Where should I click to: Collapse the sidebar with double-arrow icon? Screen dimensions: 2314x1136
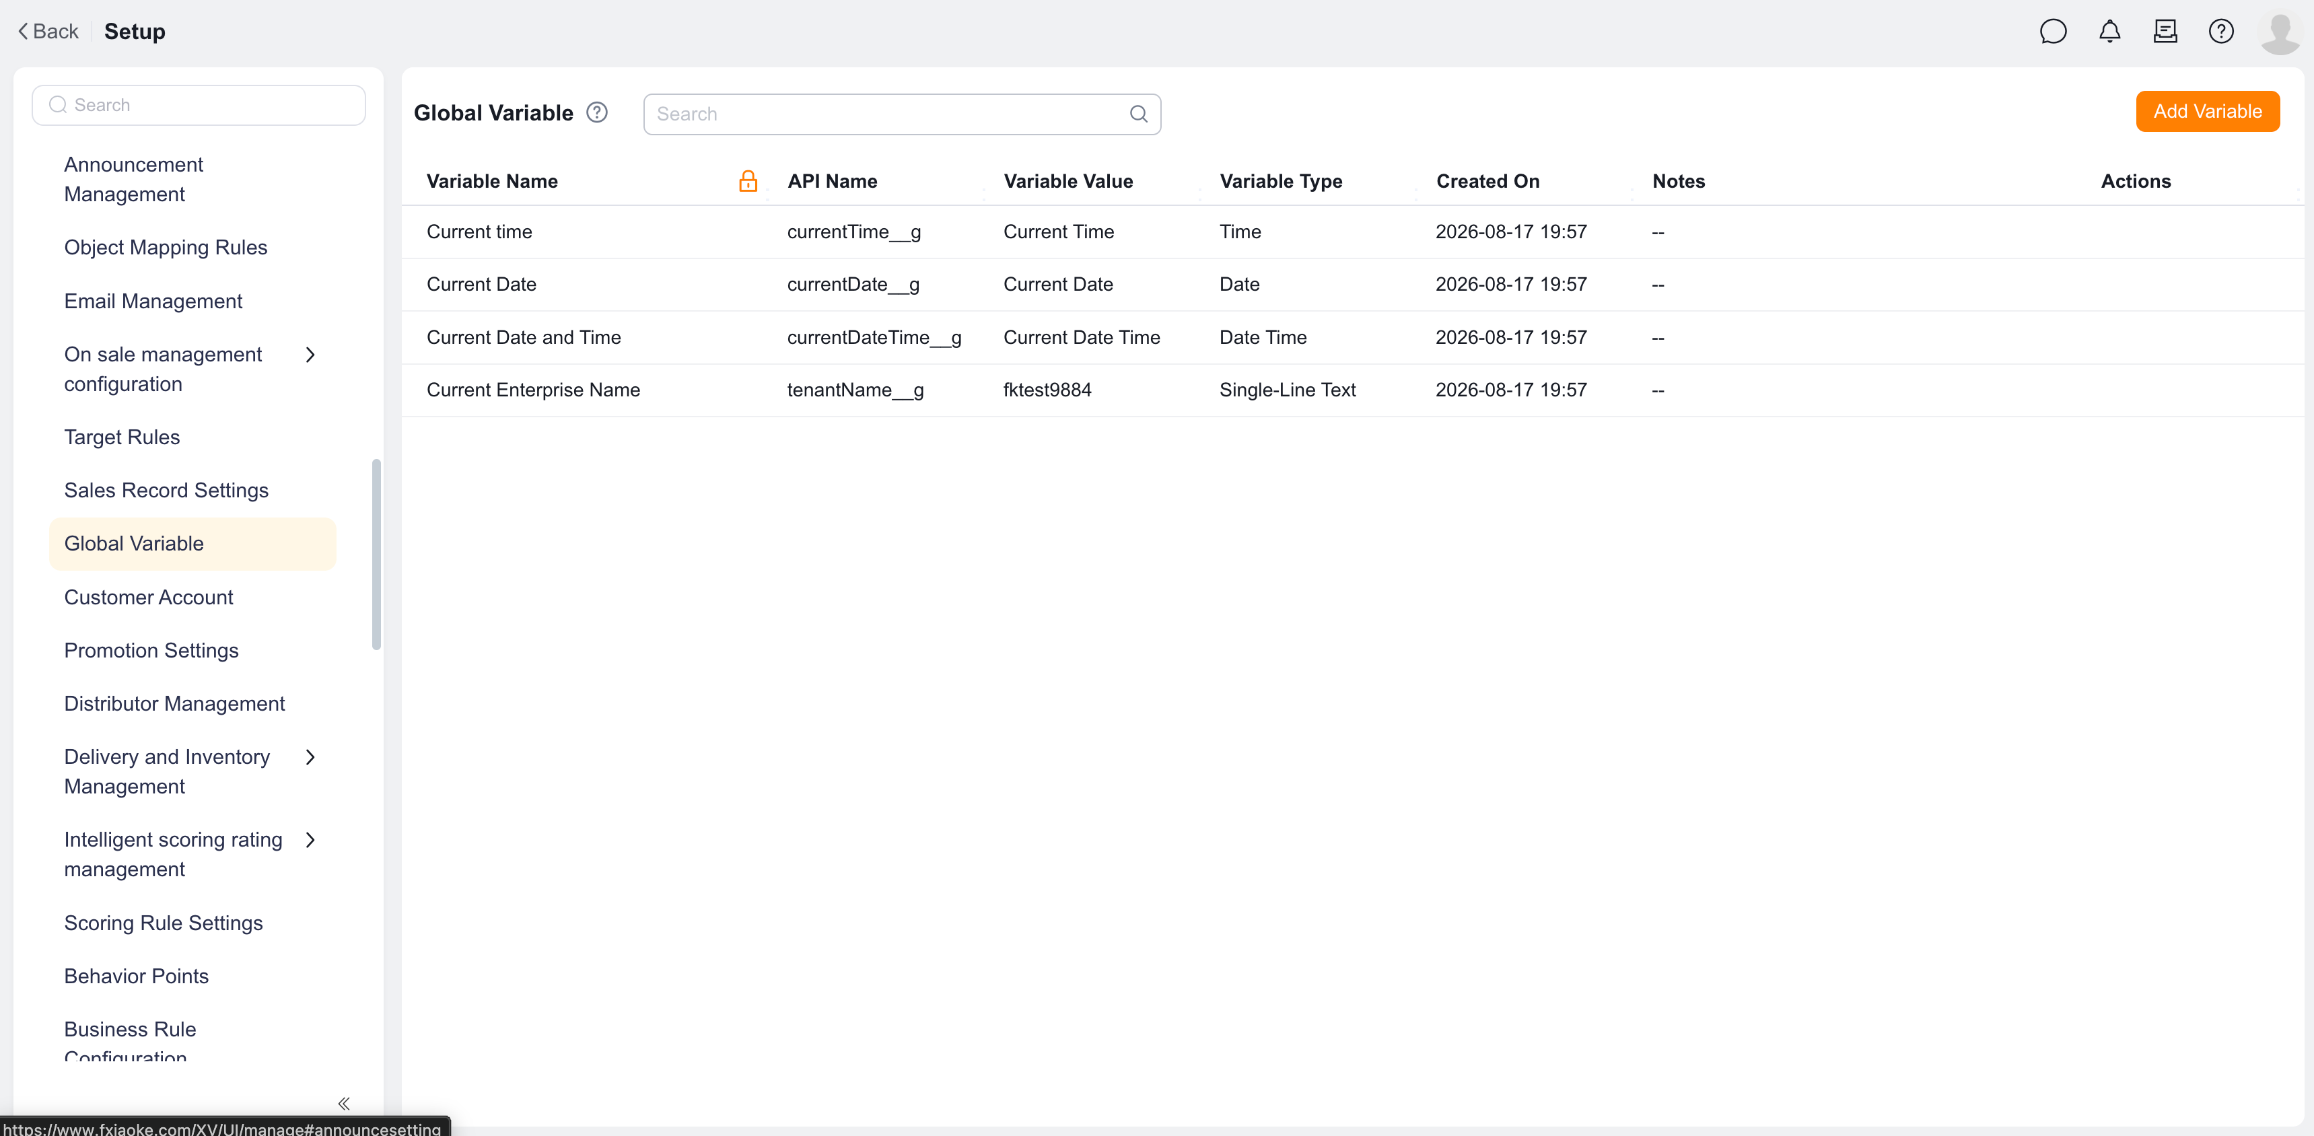(343, 1104)
